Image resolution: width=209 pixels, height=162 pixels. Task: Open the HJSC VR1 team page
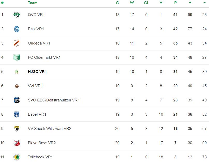[x=37, y=72]
